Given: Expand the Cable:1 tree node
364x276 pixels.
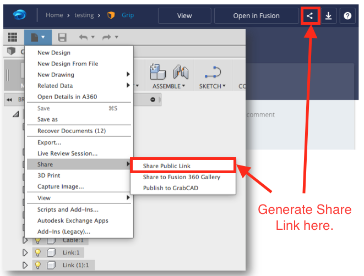Looking at the screenshot, I should pos(25,240).
